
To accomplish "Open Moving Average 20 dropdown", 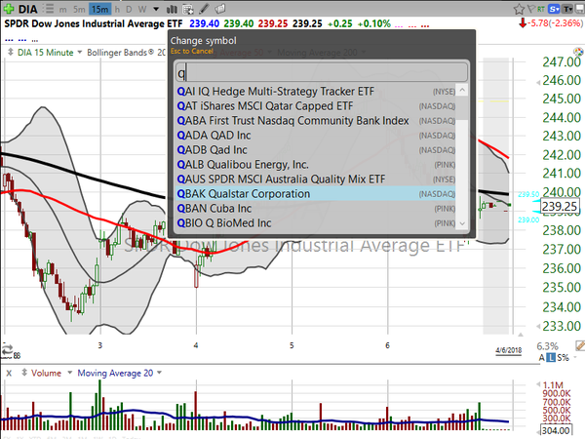I will point(160,373).
